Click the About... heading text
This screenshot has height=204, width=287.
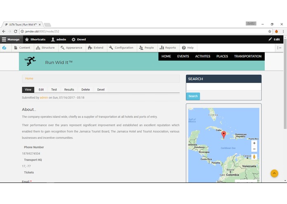[29, 109]
